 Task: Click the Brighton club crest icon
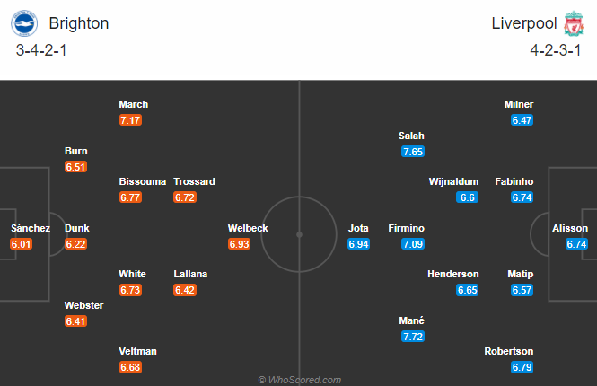[20, 22]
